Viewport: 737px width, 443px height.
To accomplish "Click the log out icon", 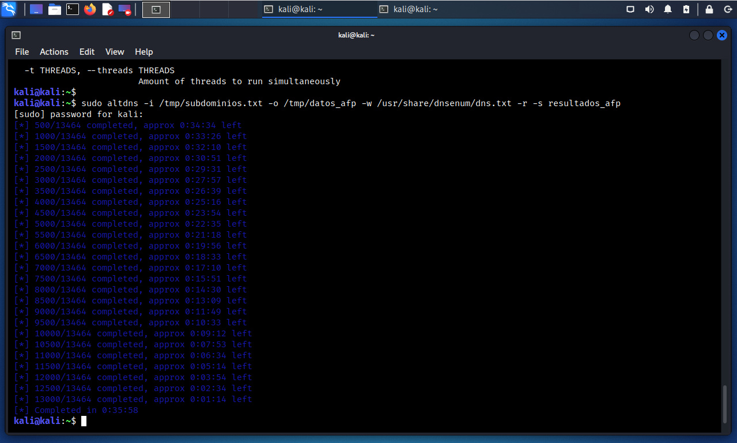I will [727, 9].
